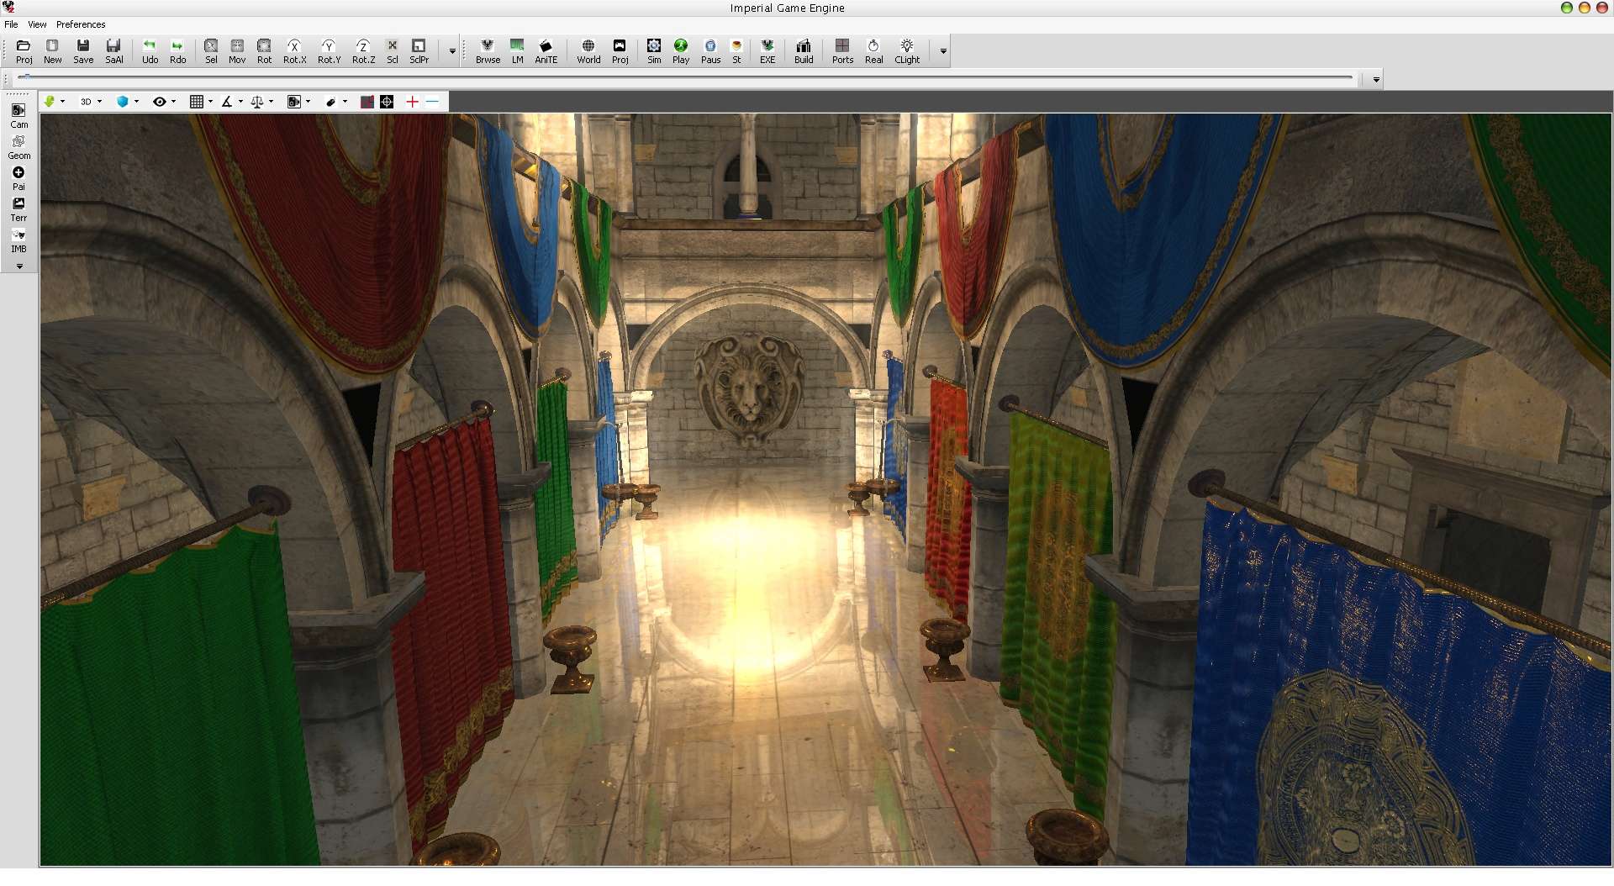Click the 3D scene viewport
Viewport: 1614px width, 886px height.
tap(825, 489)
